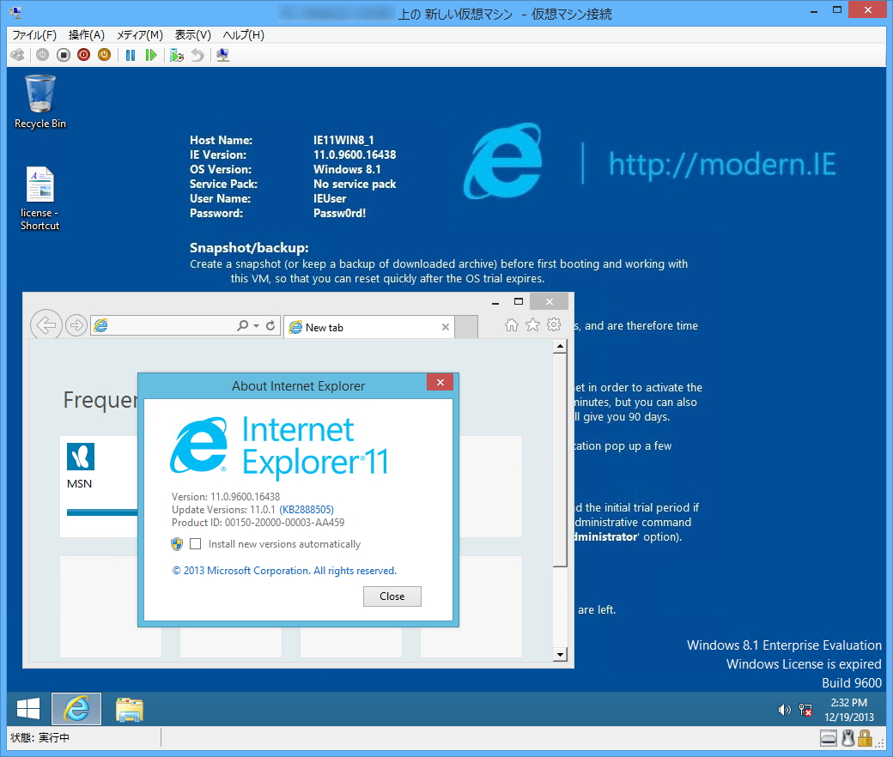Stop the virtual machine with the stop icon
The height and width of the screenshot is (757, 893).
pyautogui.click(x=63, y=54)
